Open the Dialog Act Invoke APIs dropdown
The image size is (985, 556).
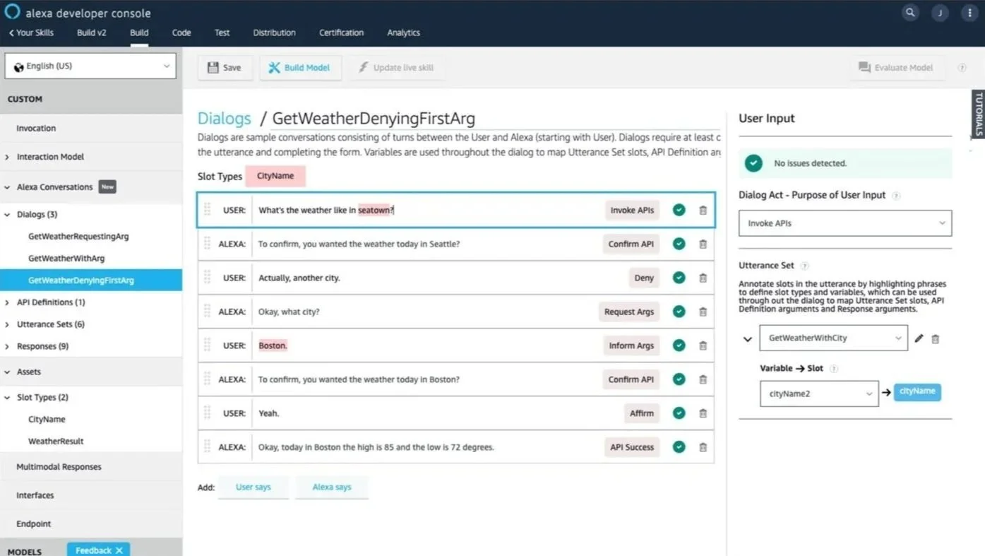pyautogui.click(x=845, y=223)
